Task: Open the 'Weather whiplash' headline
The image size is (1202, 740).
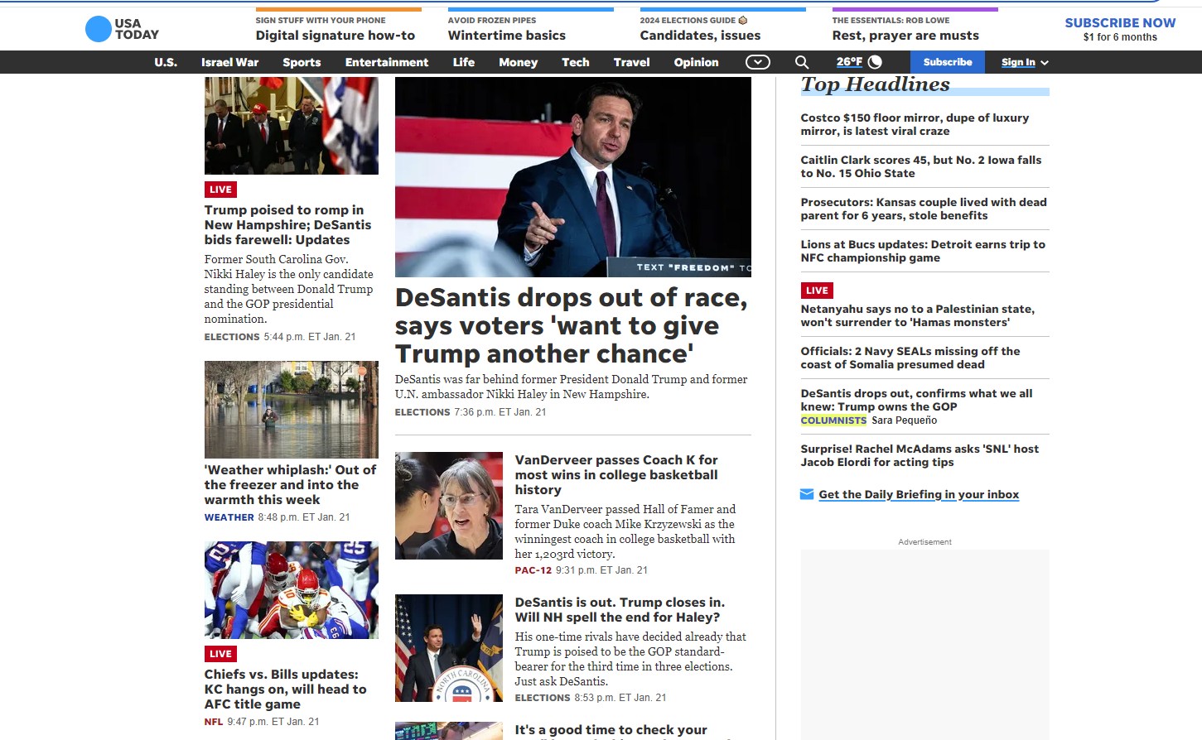Action: tap(290, 485)
